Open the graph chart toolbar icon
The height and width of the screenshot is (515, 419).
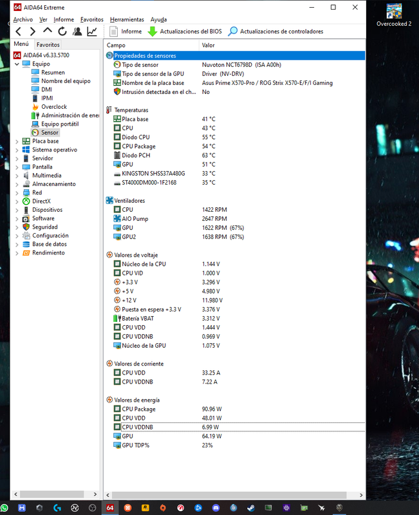click(x=92, y=32)
